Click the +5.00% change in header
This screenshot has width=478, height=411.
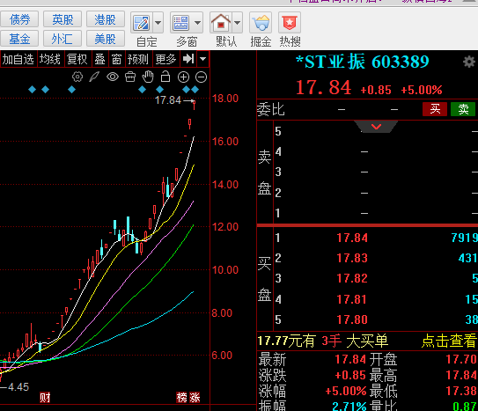(x=422, y=90)
